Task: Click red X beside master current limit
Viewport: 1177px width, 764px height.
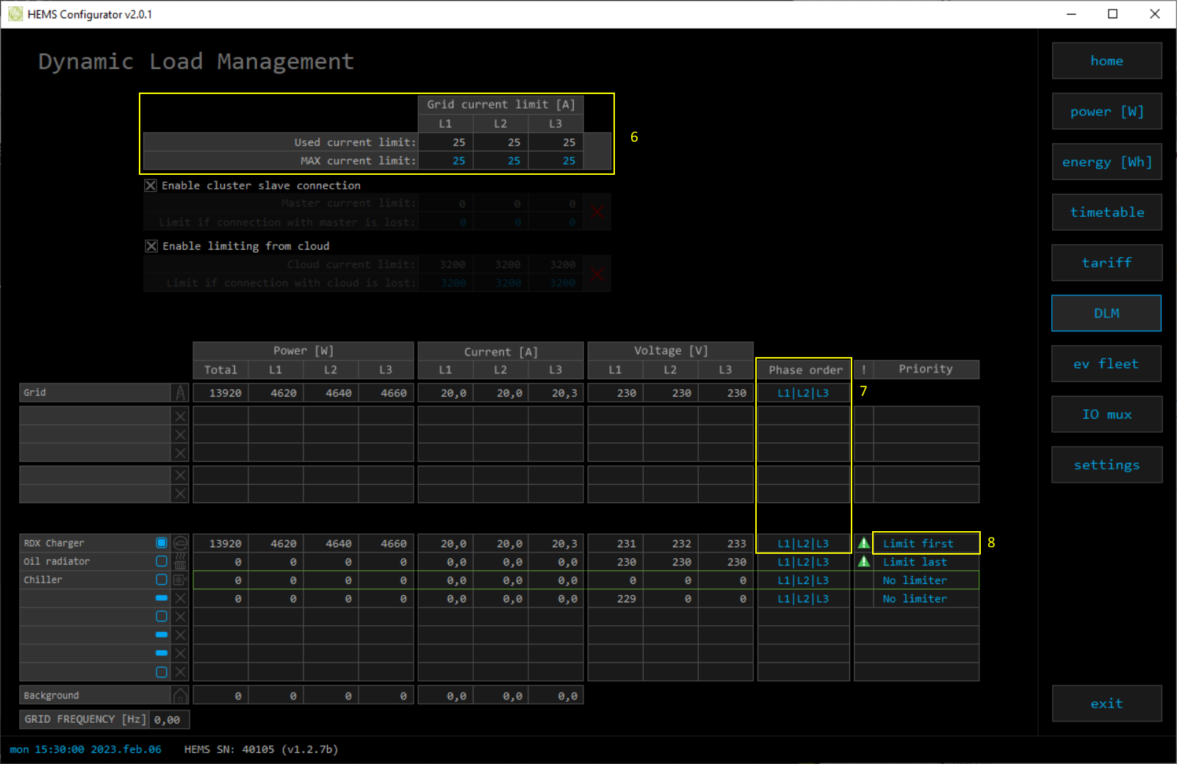Action: click(x=597, y=213)
